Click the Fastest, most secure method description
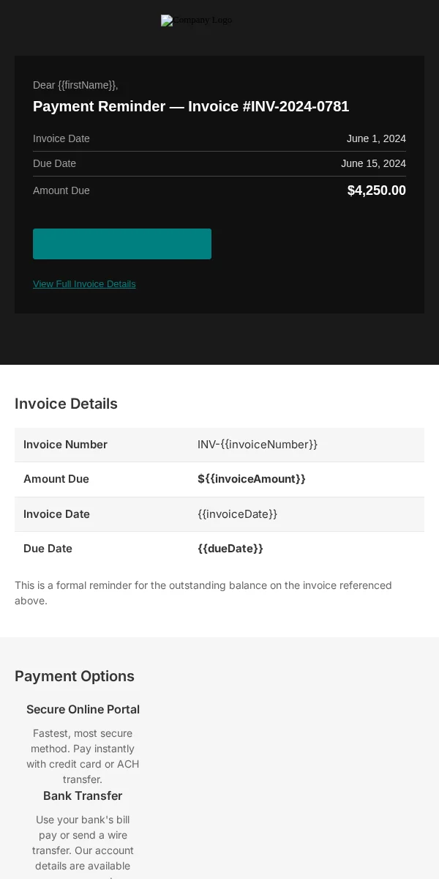439x879 pixels. coord(83,757)
